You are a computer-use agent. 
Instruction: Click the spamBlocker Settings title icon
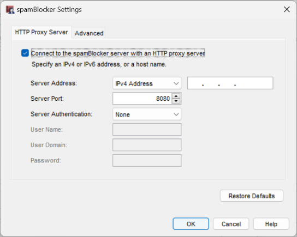pyautogui.click(x=10, y=9)
